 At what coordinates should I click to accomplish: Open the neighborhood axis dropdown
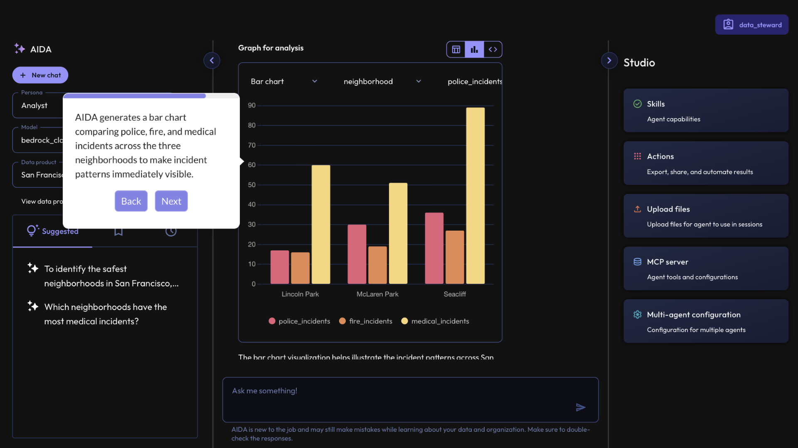pos(382,81)
